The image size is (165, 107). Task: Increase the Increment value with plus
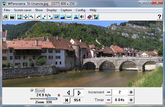click(x=131, y=92)
